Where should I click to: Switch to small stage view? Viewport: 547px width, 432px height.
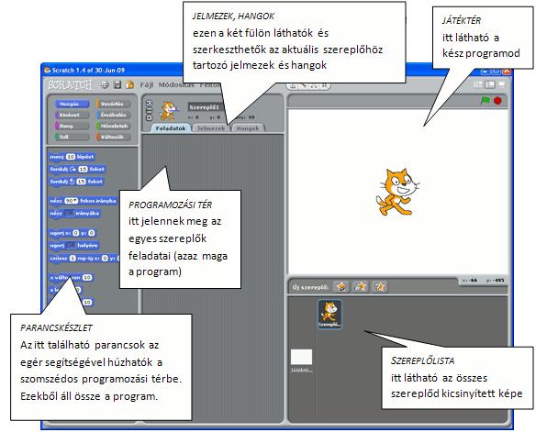tap(478, 84)
